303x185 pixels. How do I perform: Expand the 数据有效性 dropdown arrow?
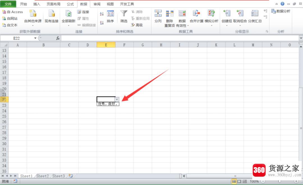coord(188,26)
